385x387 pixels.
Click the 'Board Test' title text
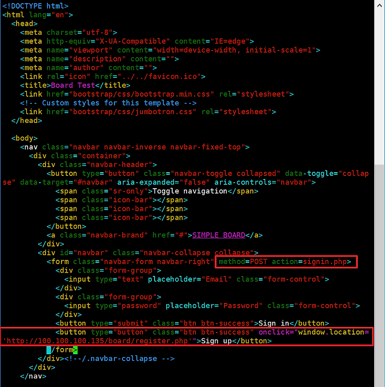(73, 86)
